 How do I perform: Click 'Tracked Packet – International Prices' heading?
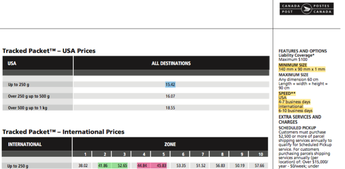pos(63,132)
